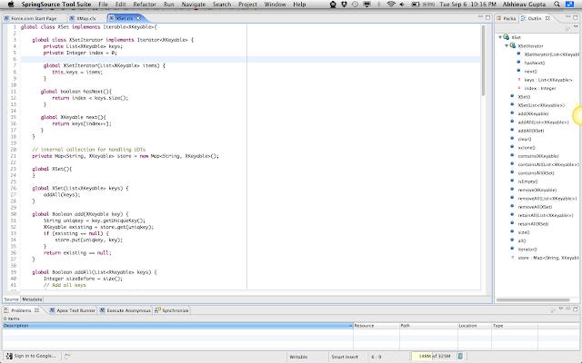Click the display mirroring menu bar icon
Screen dimensions: 582x363
click(366, 5)
